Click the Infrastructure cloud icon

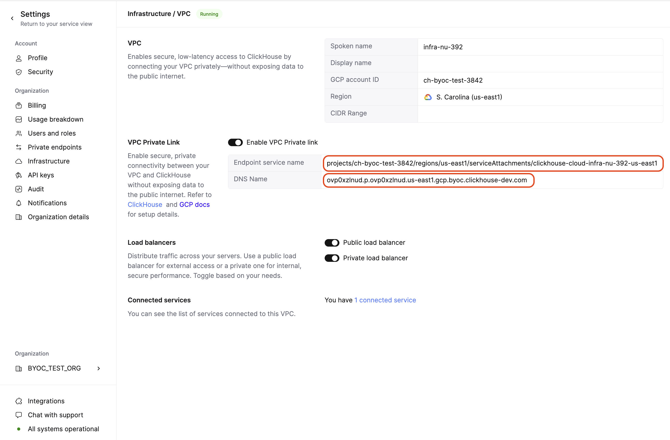point(19,161)
